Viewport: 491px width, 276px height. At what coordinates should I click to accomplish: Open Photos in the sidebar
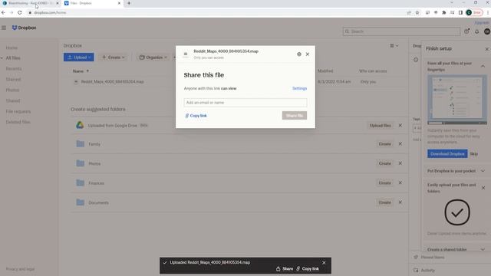[12, 90]
